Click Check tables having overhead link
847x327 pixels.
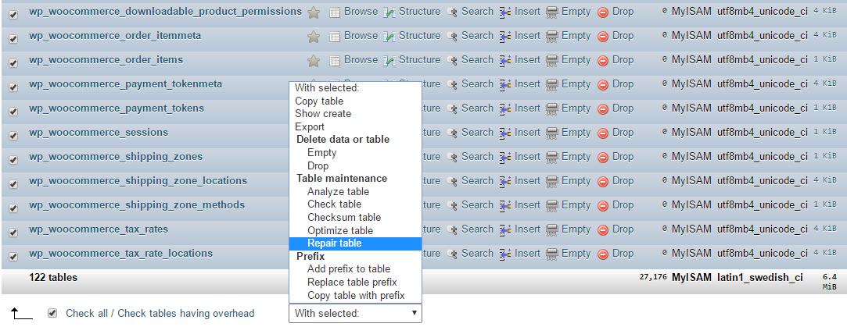click(x=186, y=313)
